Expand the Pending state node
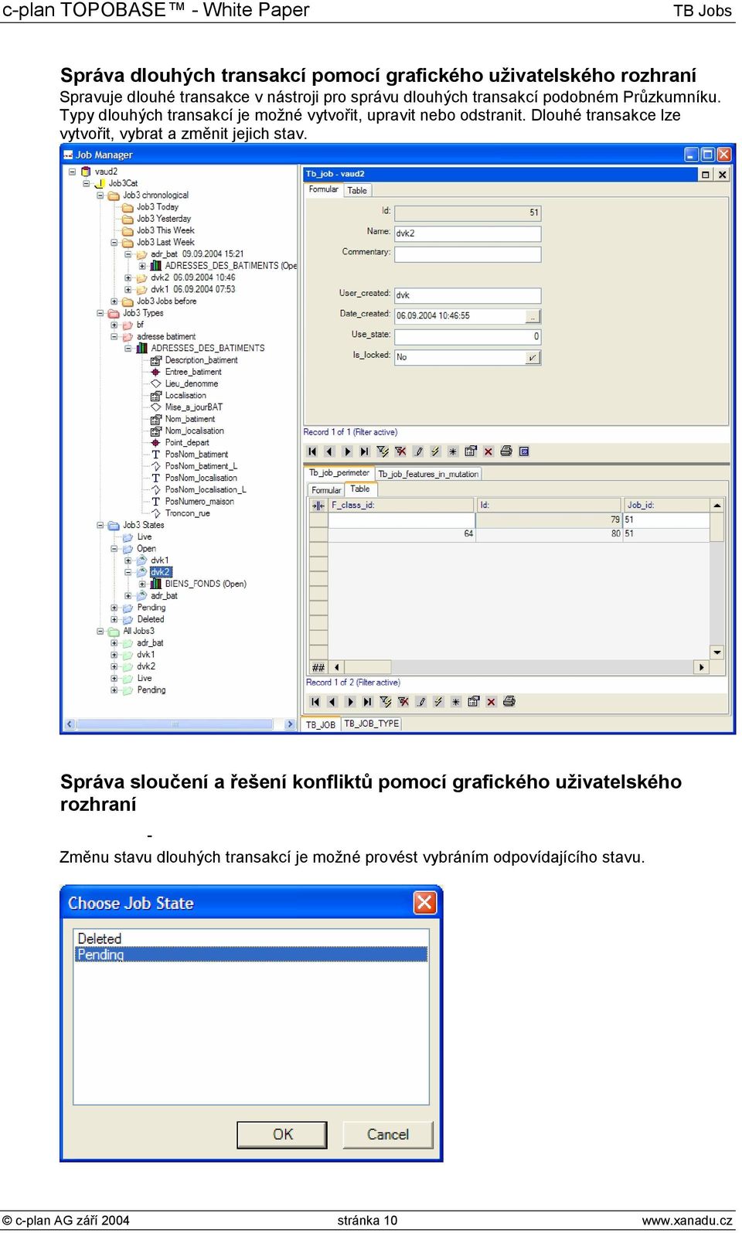Screen dimensions: 742x1233 pyautogui.click(x=114, y=608)
